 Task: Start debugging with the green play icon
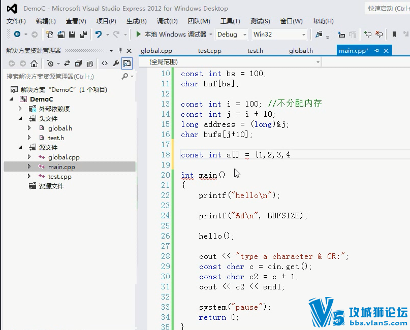pyautogui.click(x=138, y=34)
